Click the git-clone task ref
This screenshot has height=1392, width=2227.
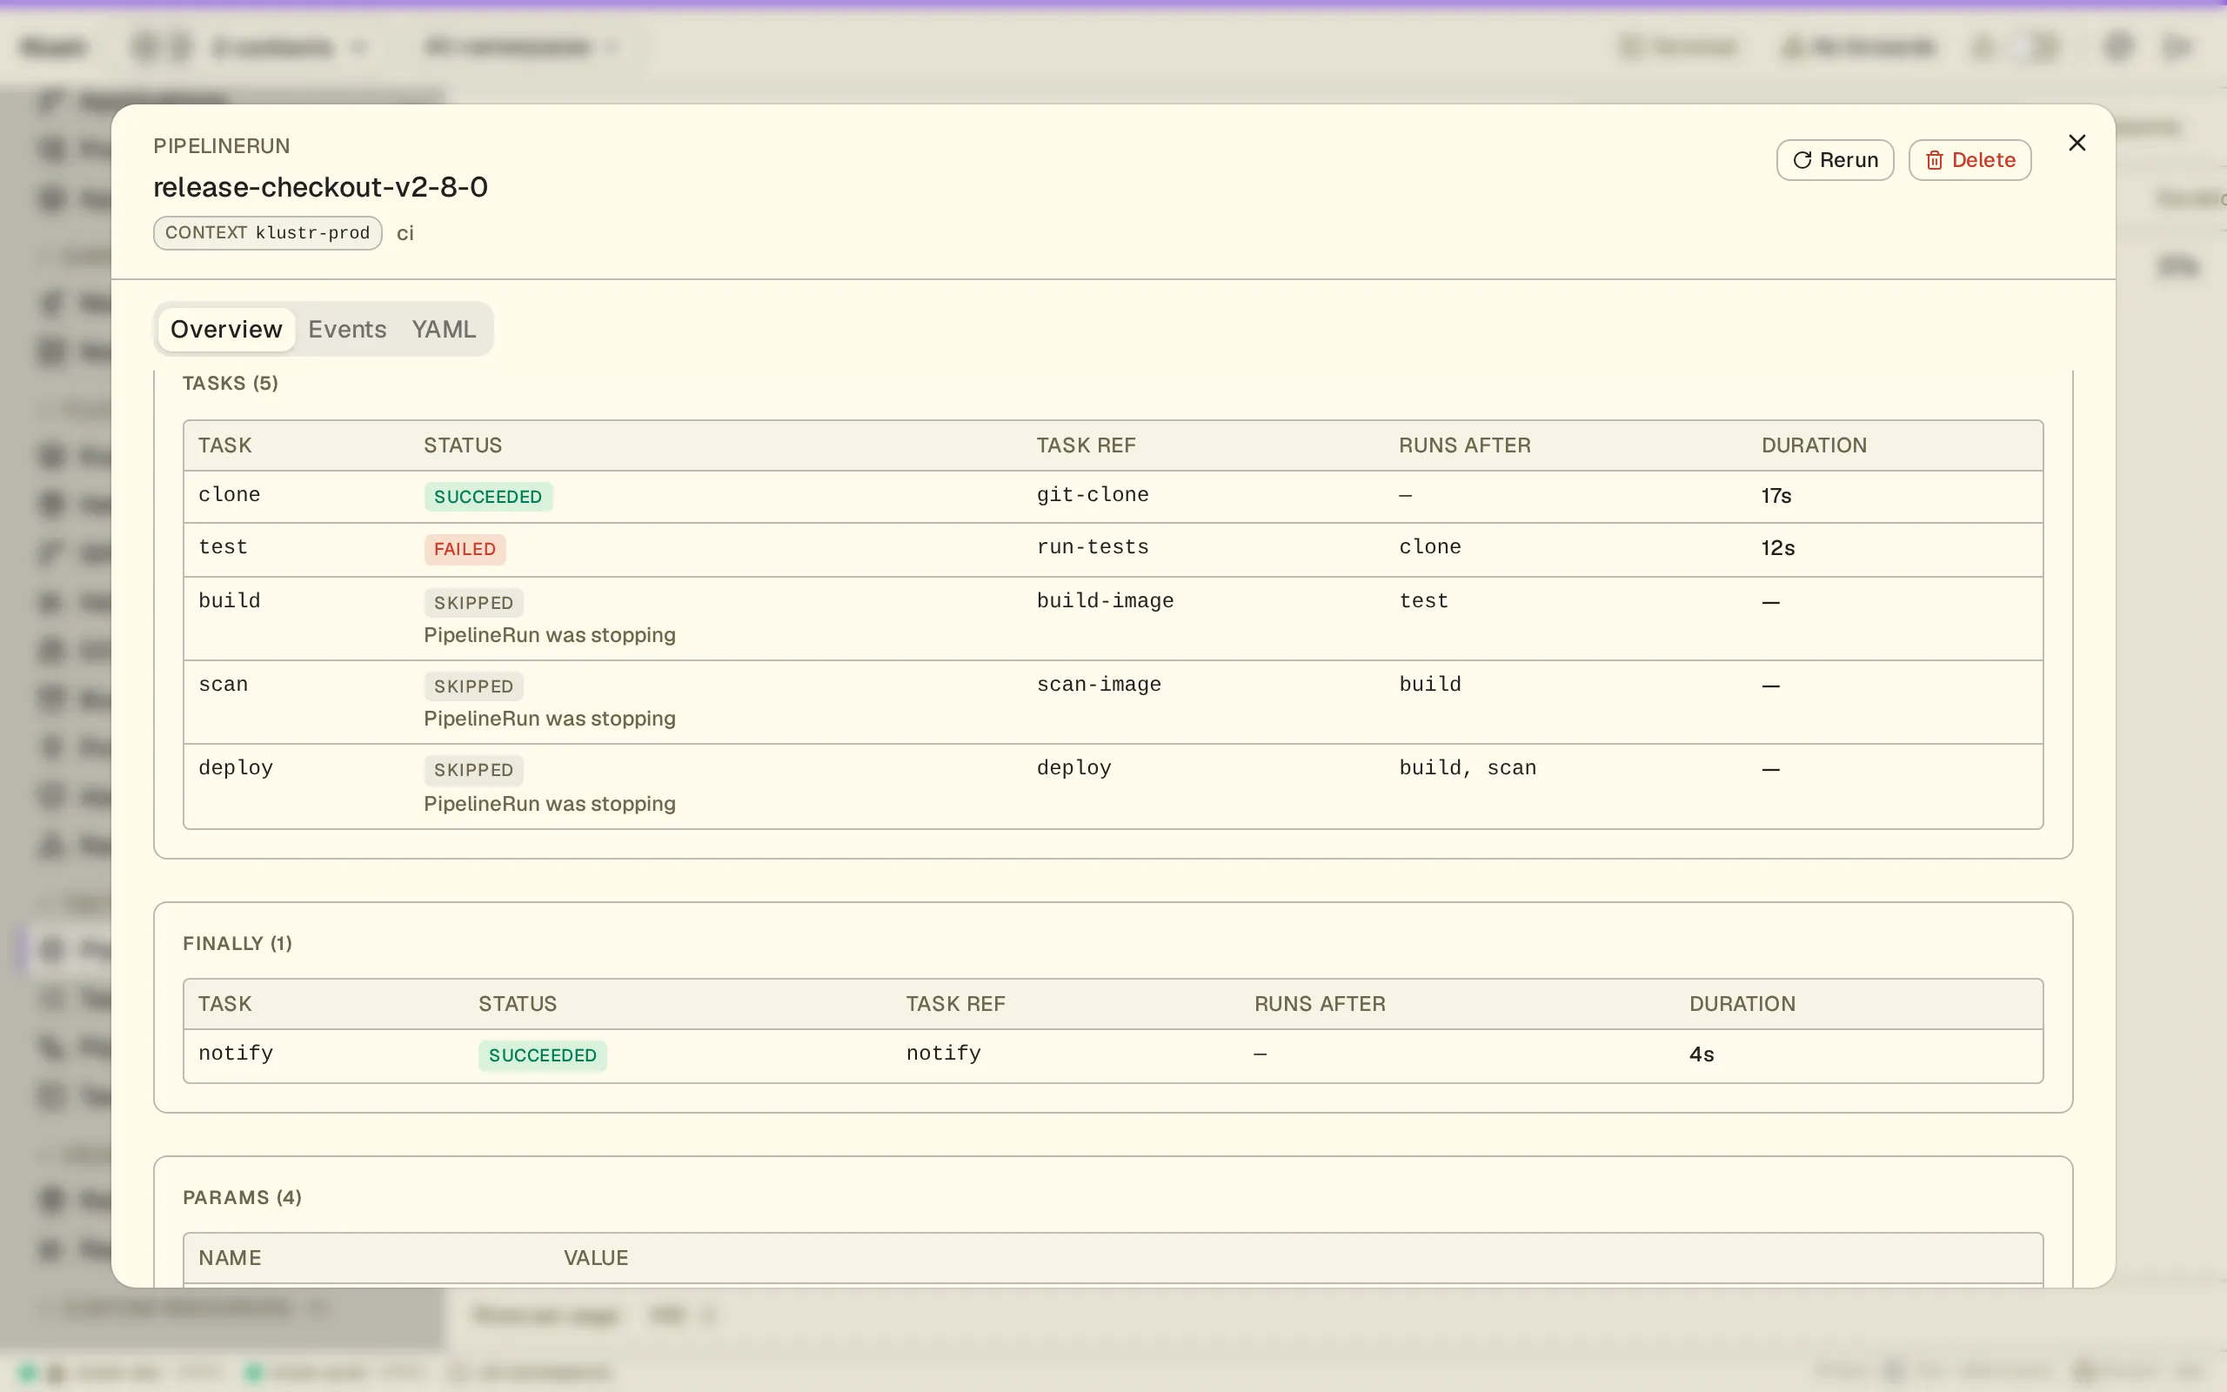[1093, 495]
